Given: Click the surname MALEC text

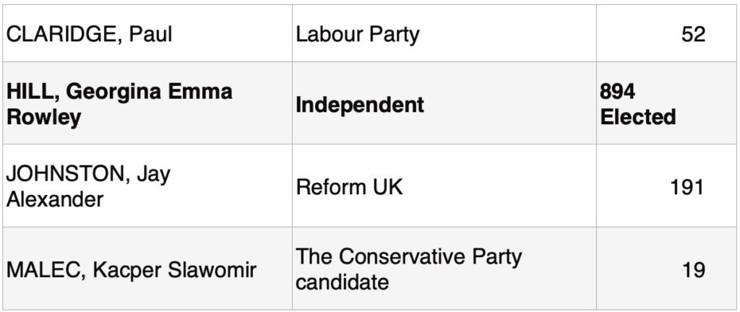Looking at the screenshot, I should [x=46, y=269].
